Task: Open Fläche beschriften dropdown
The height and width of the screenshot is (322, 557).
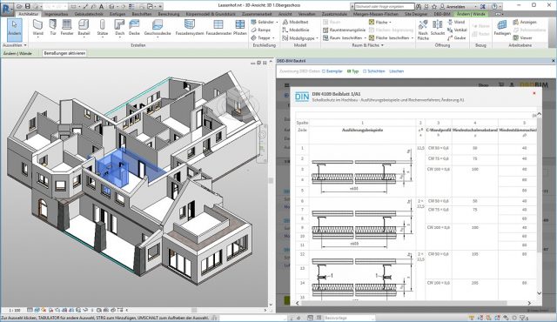Action: (412, 37)
